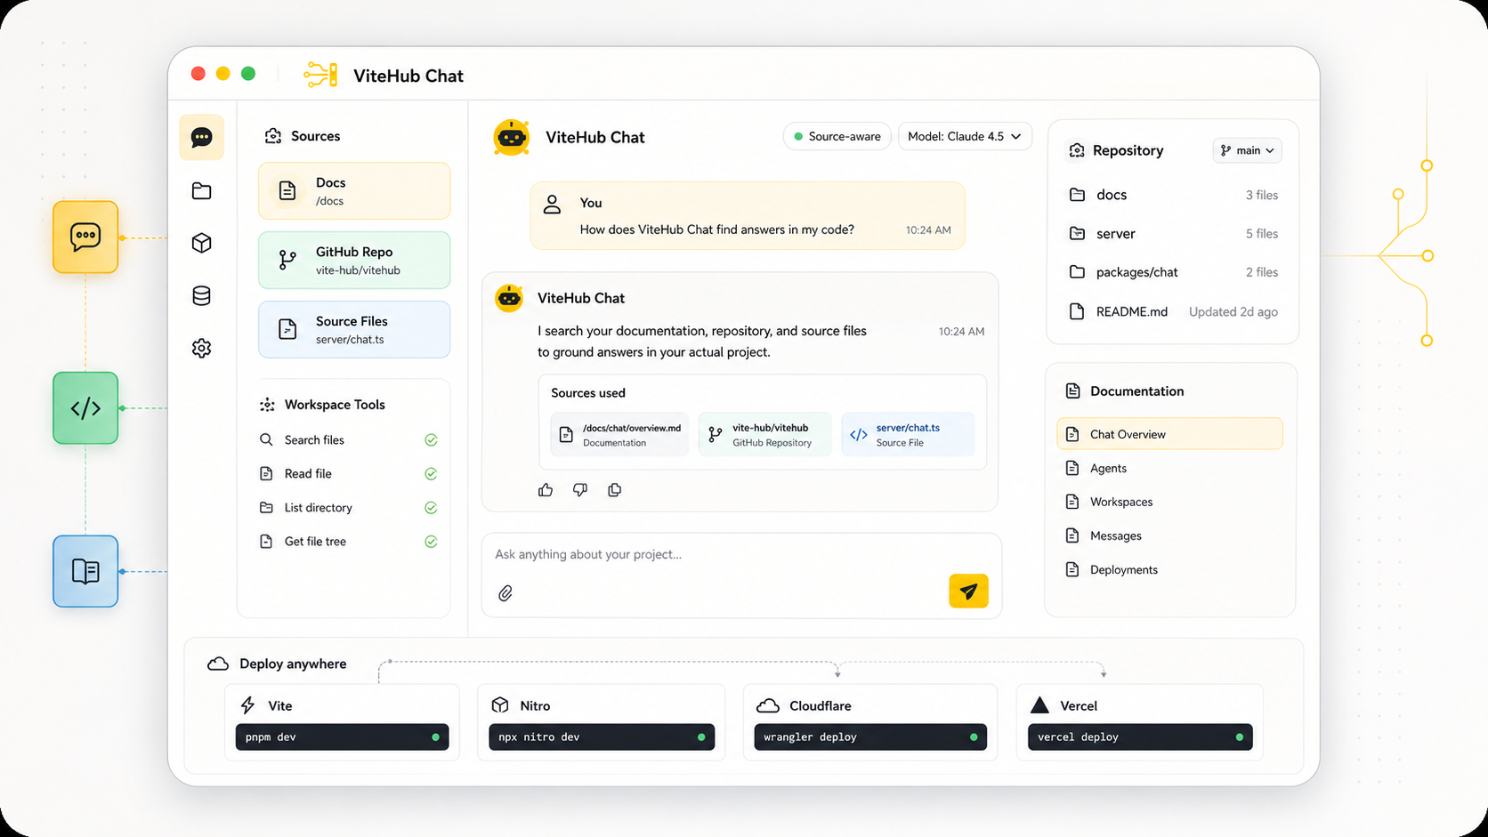Image resolution: width=1488 pixels, height=837 pixels.
Task: Send message with yellow paper plane button
Action: pos(968,591)
